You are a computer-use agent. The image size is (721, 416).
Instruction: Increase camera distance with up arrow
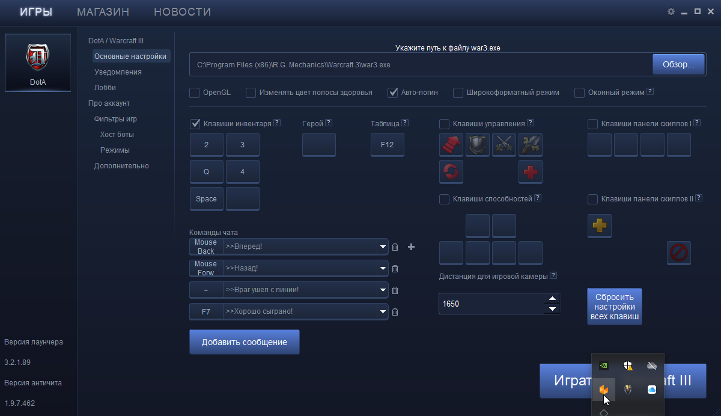552,299
